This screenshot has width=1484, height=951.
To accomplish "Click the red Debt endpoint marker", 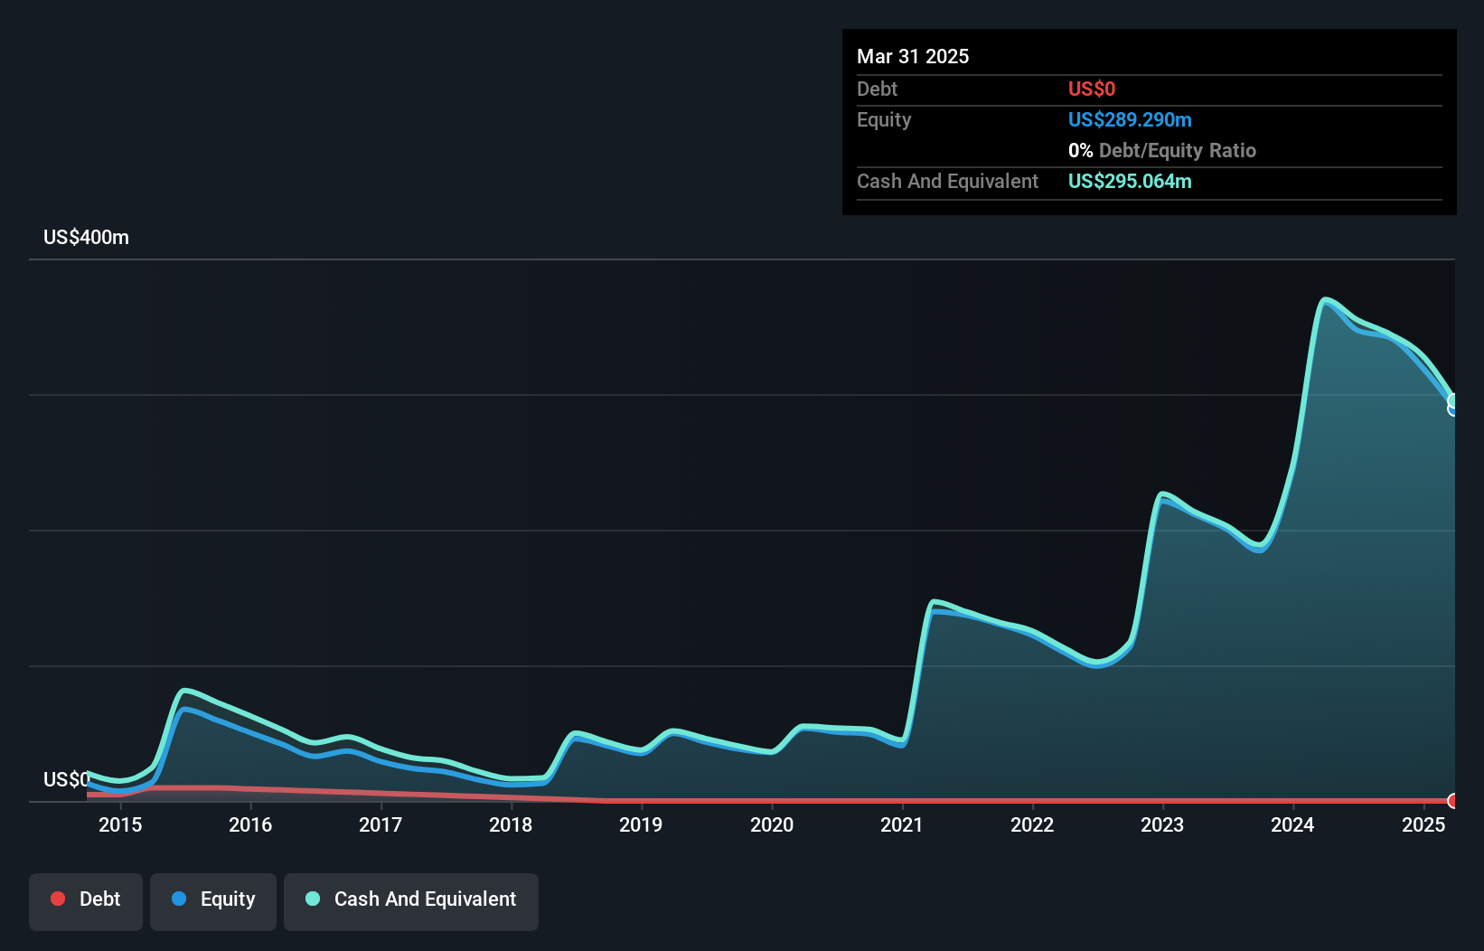I will coord(1453,801).
